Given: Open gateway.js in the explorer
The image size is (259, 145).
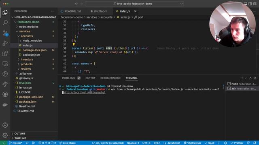Looking at the screenshot, I should [26, 78].
